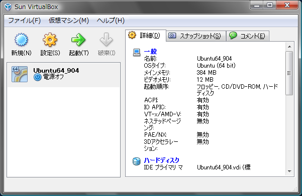Click the boot order フロッピー value
The height and width of the screenshot is (196, 302).
pos(237,90)
